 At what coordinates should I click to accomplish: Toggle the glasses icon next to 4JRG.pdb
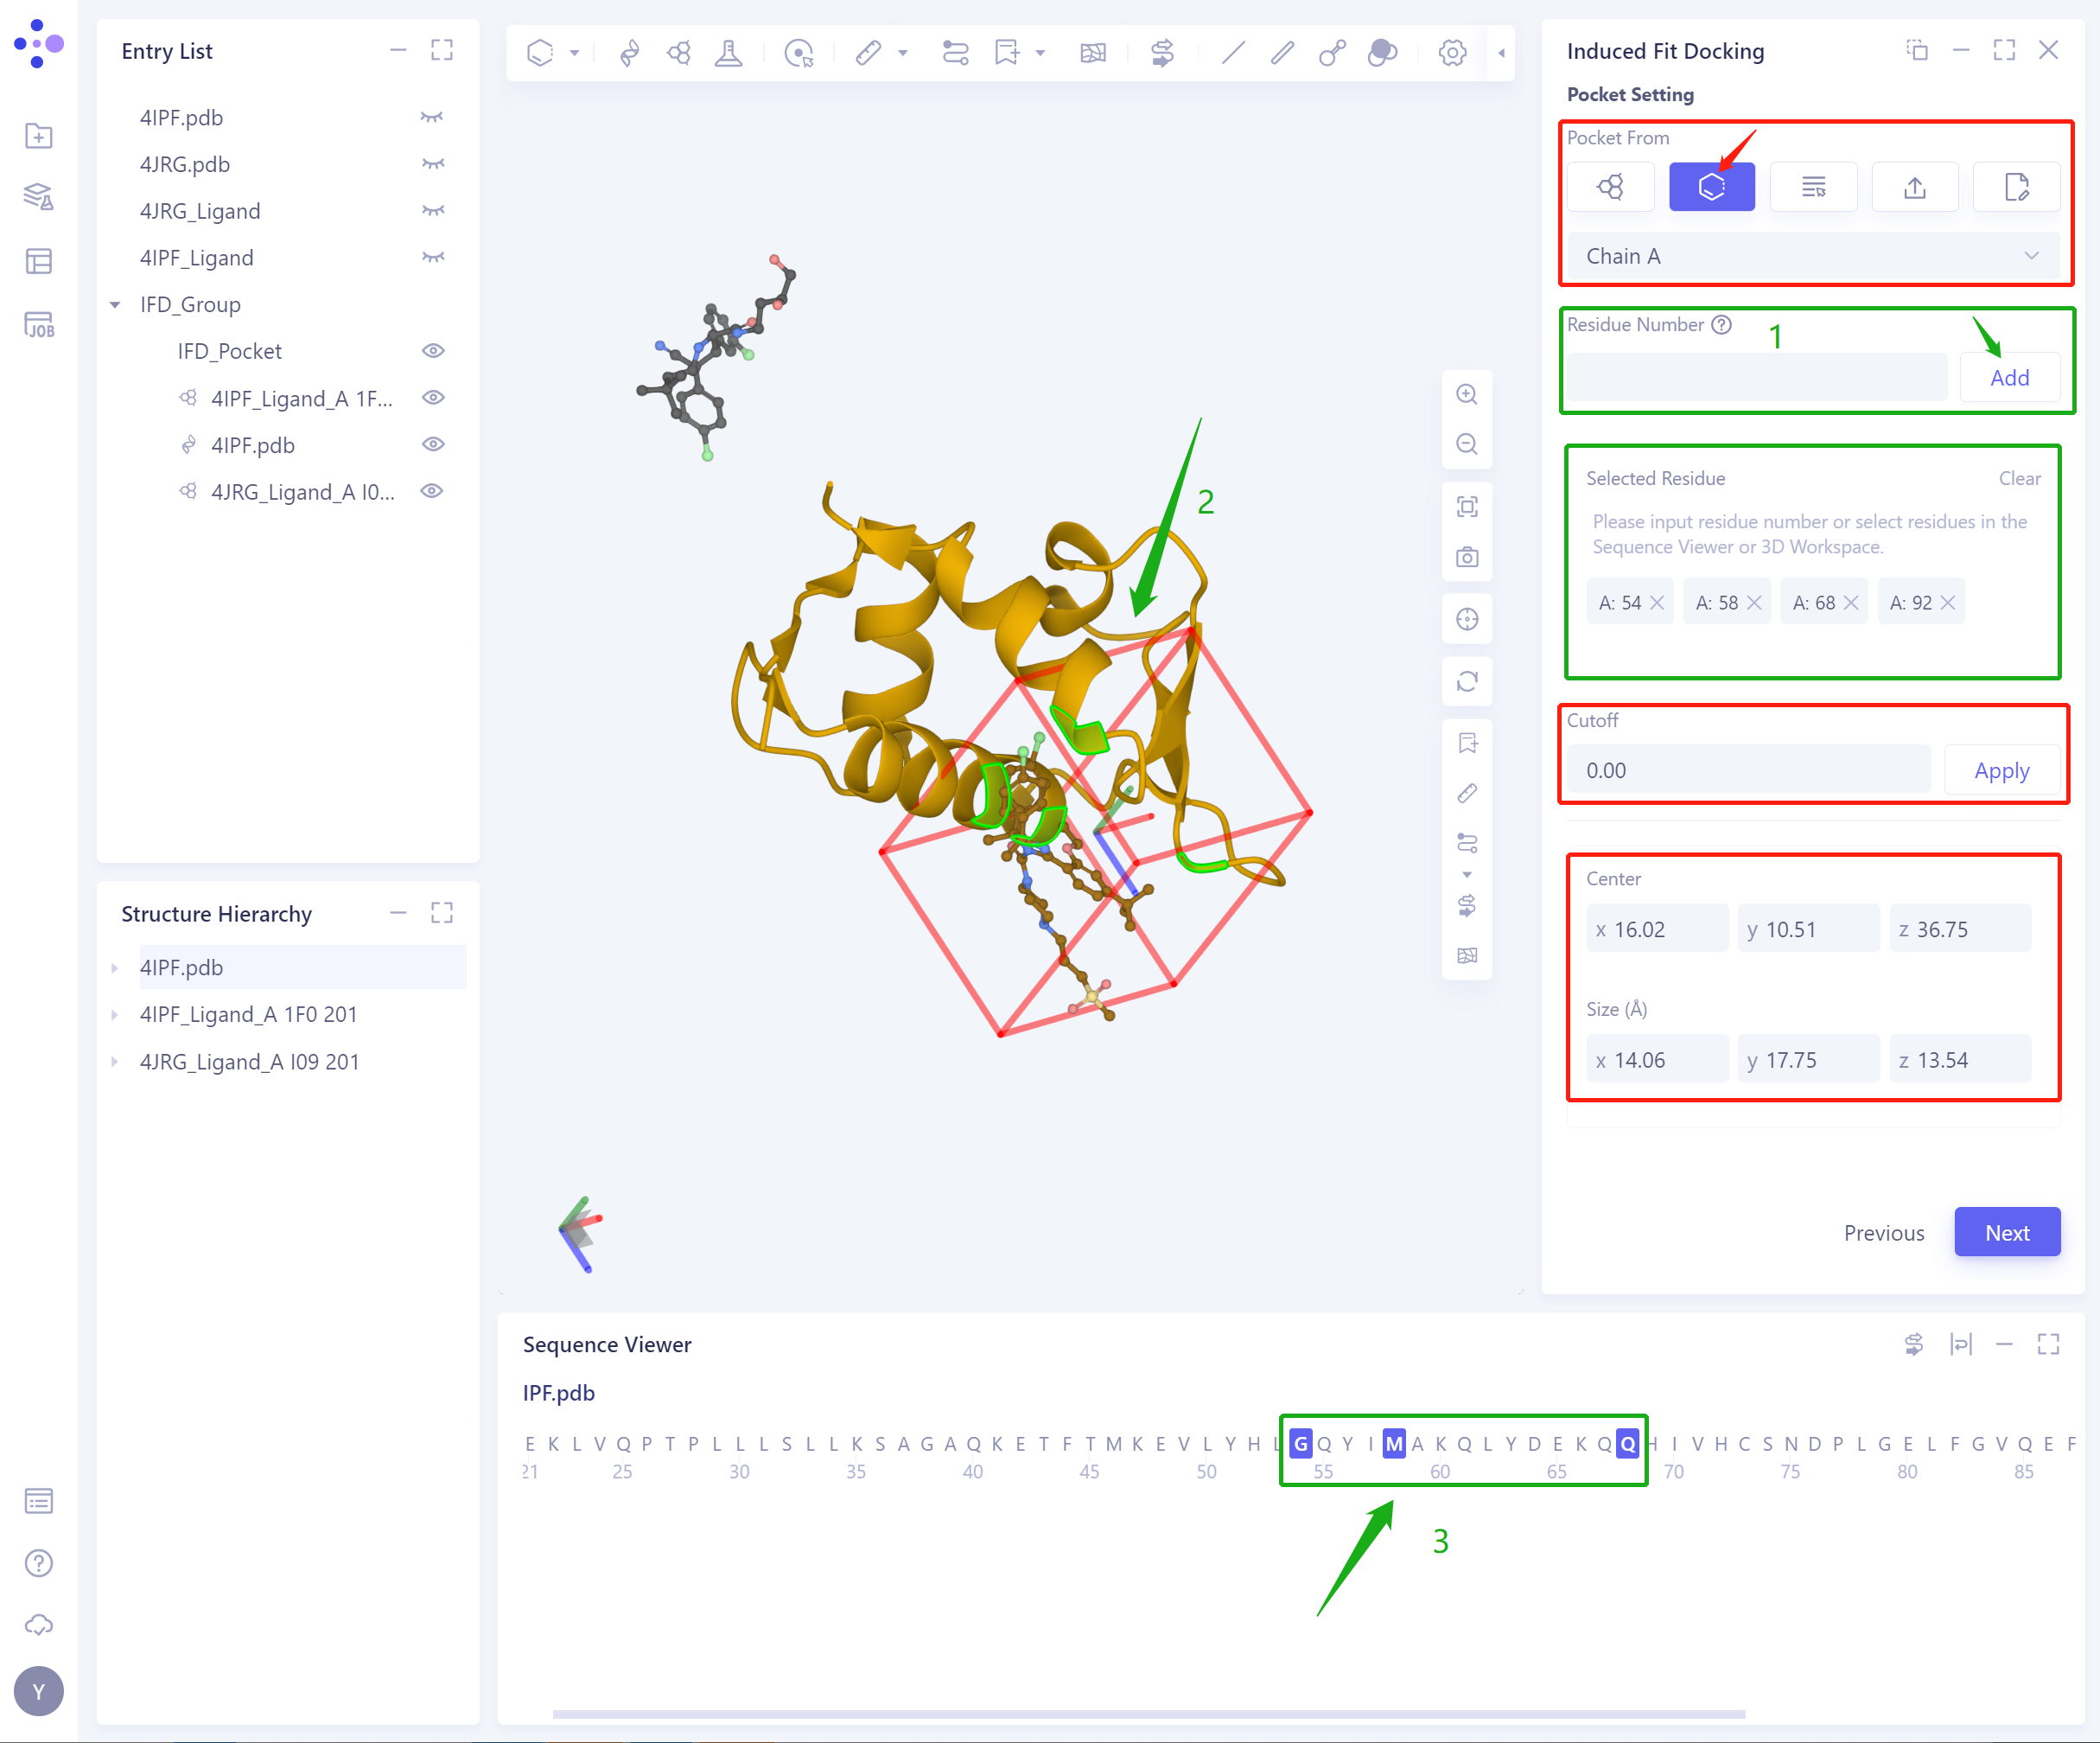(432, 164)
